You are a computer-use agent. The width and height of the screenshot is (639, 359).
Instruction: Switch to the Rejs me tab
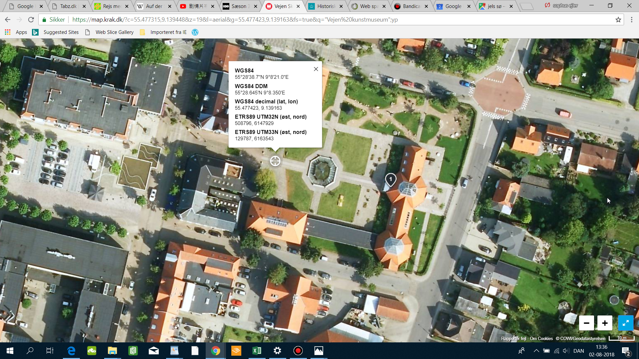coord(111,6)
